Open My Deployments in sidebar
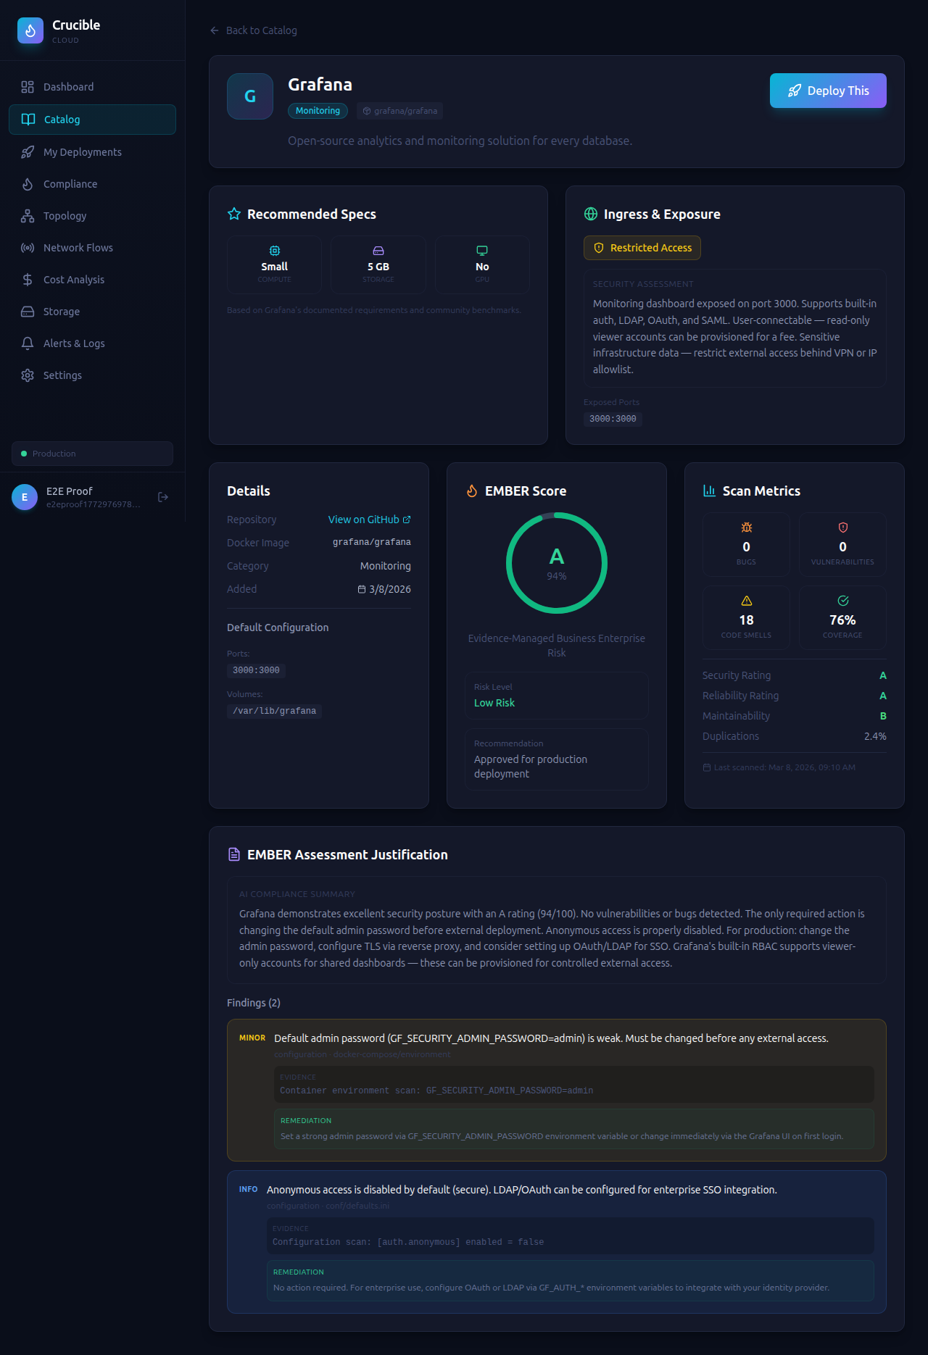928x1355 pixels. tap(92, 152)
